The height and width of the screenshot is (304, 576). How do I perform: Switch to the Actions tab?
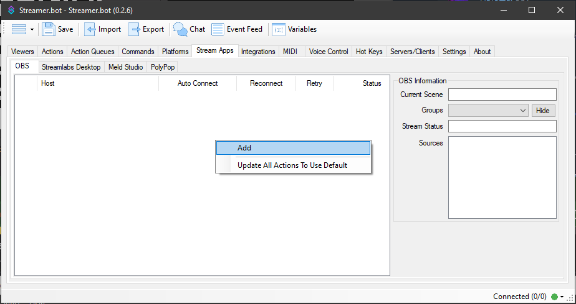coord(52,52)
